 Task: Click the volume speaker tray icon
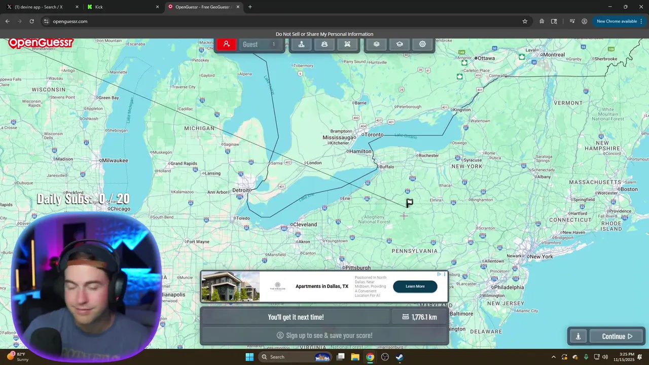click(605, 357)
